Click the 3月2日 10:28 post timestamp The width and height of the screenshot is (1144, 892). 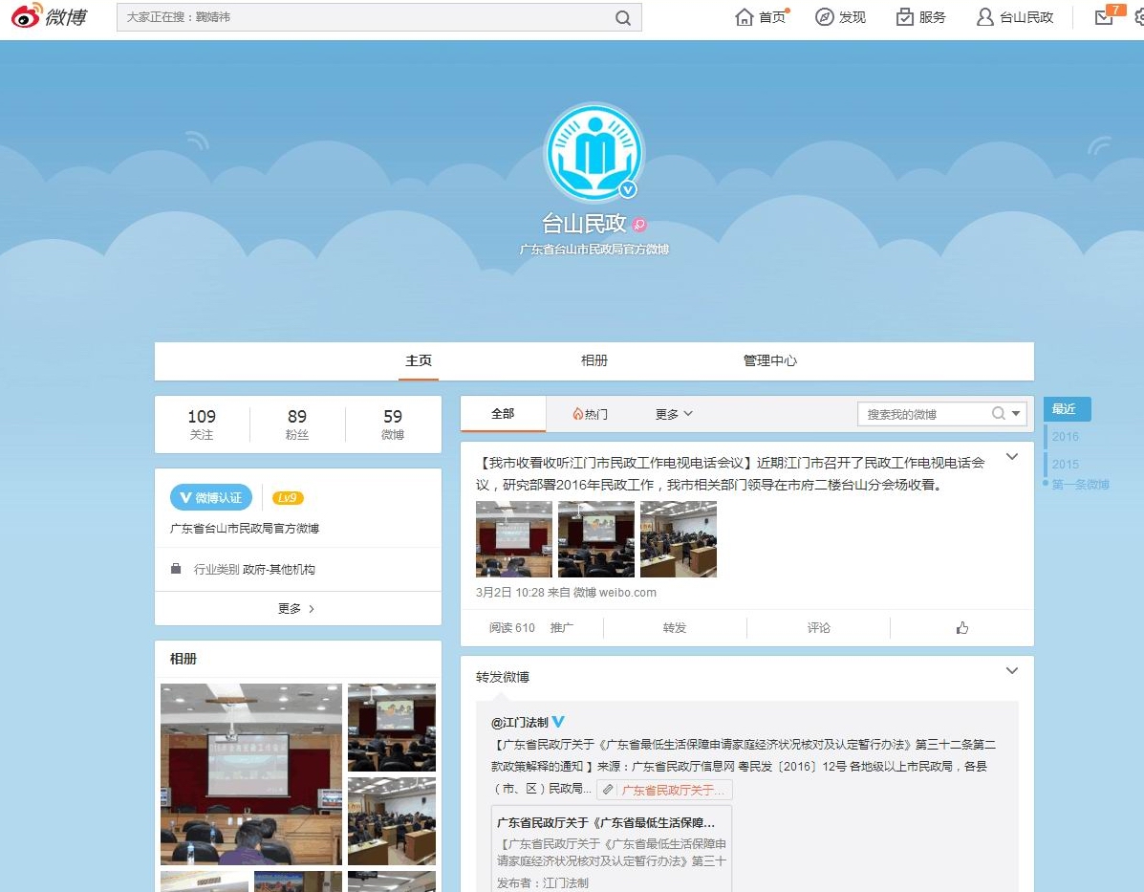510,593
